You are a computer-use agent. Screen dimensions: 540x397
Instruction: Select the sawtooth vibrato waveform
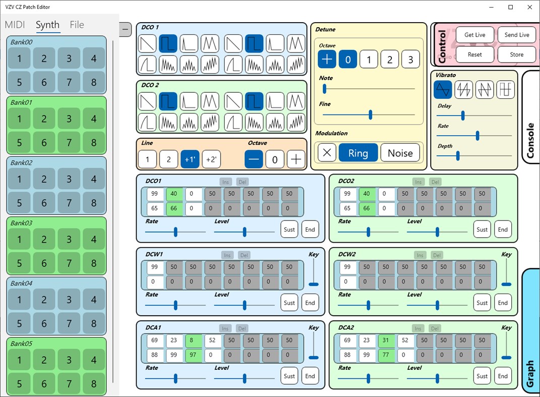point(464,89)
